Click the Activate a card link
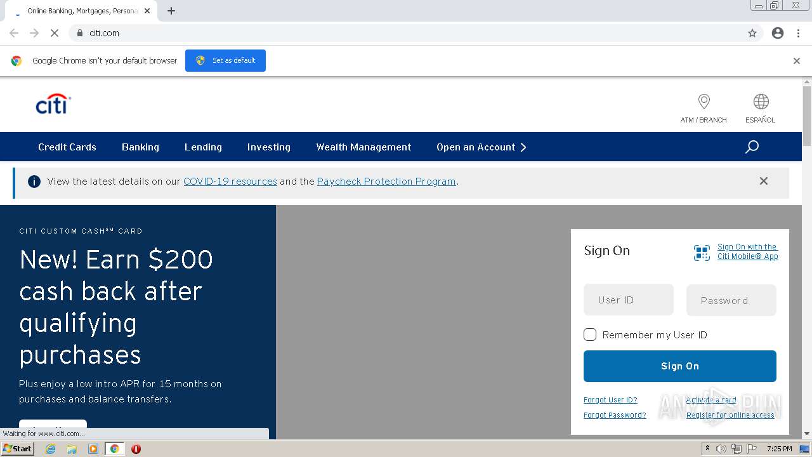812x457 pixels. [x=711, y=400]
